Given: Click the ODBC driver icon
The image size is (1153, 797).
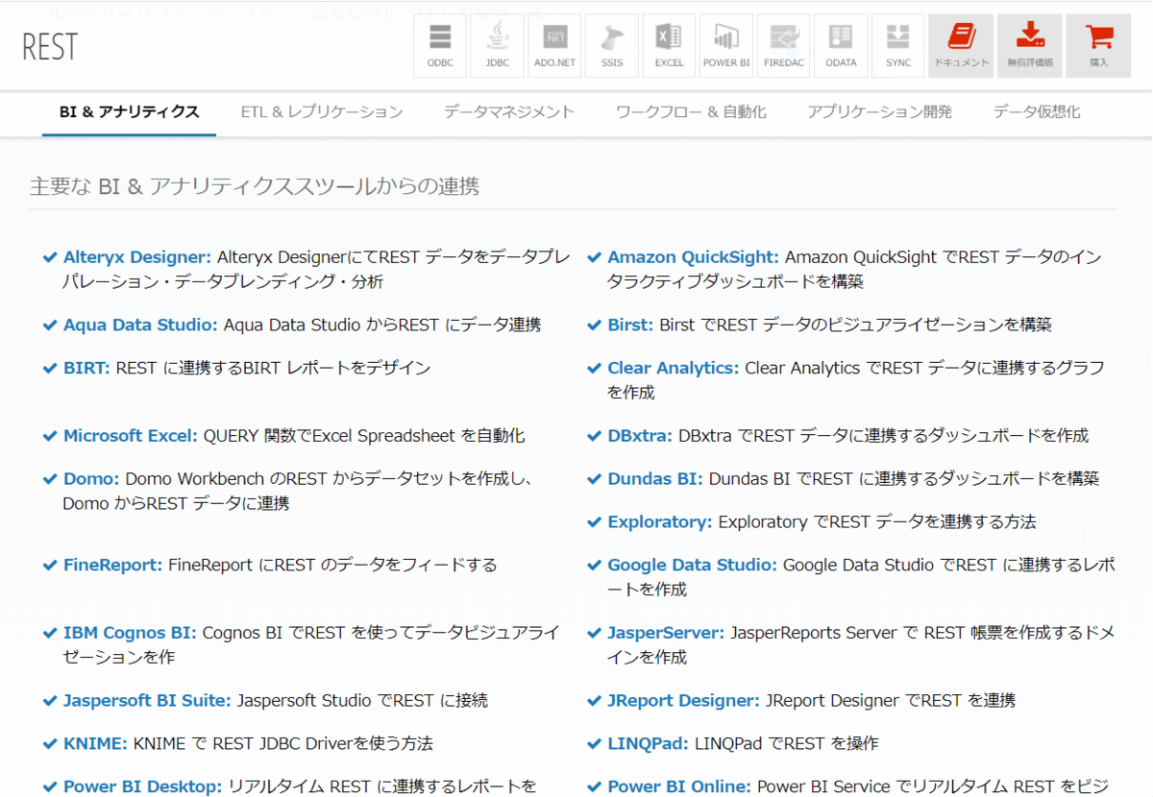Looking at the screenshot, I should click(x=440, y=46).
